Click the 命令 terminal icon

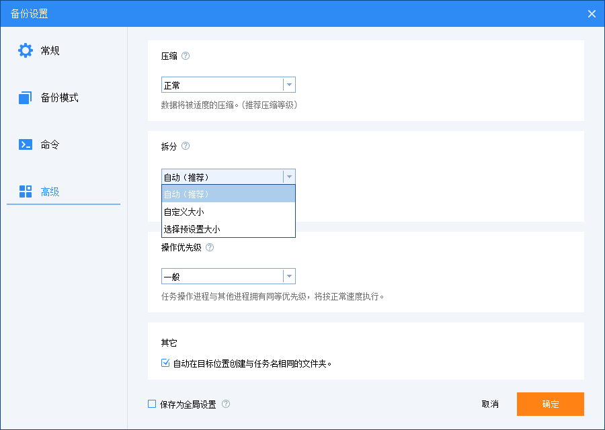click(26, 144)
